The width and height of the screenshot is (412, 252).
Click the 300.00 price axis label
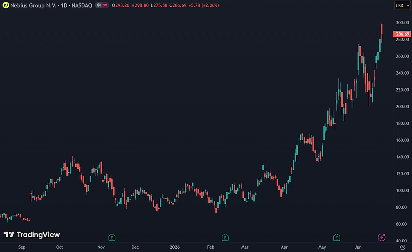(x=402, y=23)
